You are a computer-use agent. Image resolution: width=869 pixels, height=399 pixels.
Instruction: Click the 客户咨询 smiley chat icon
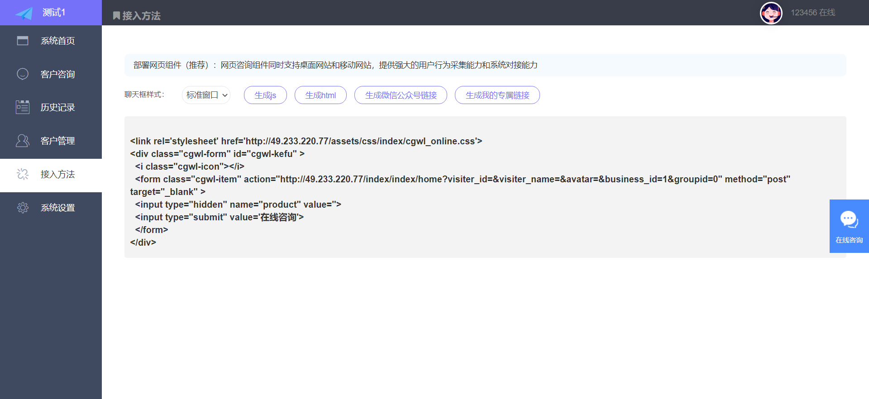(23, 74)
